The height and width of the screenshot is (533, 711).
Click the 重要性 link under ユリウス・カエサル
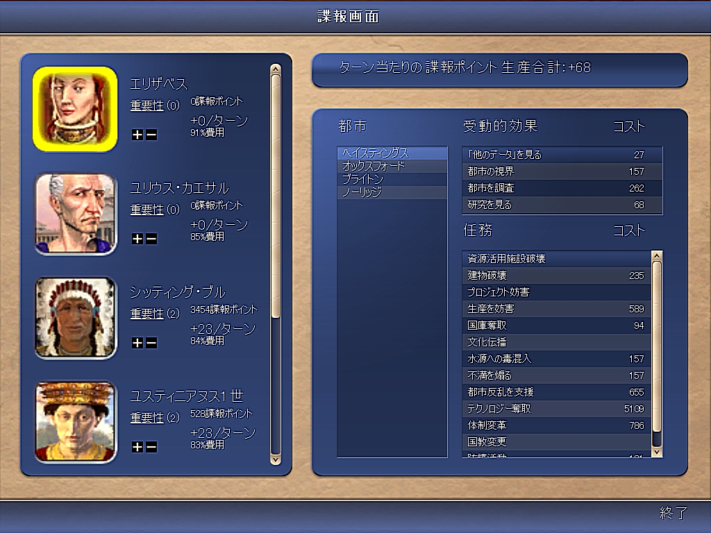(x=147, y=210)
